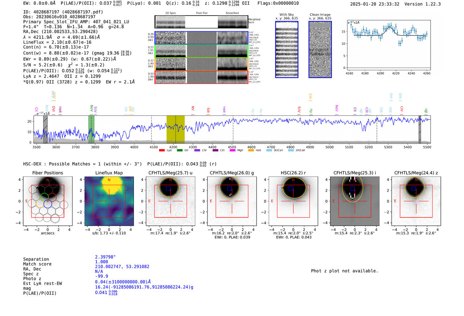Click the orange-bordered 2D spectrum row

tap(202, 64)
